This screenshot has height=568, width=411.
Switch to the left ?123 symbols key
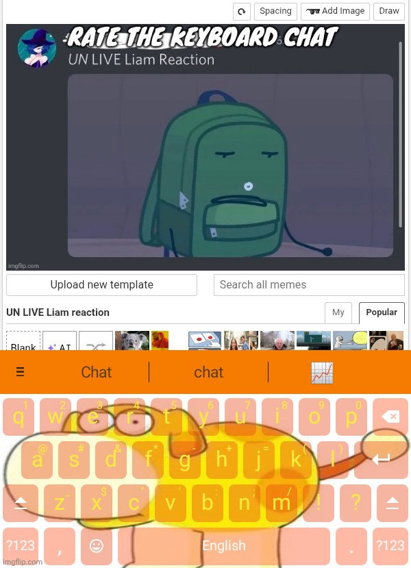(21, 545)
